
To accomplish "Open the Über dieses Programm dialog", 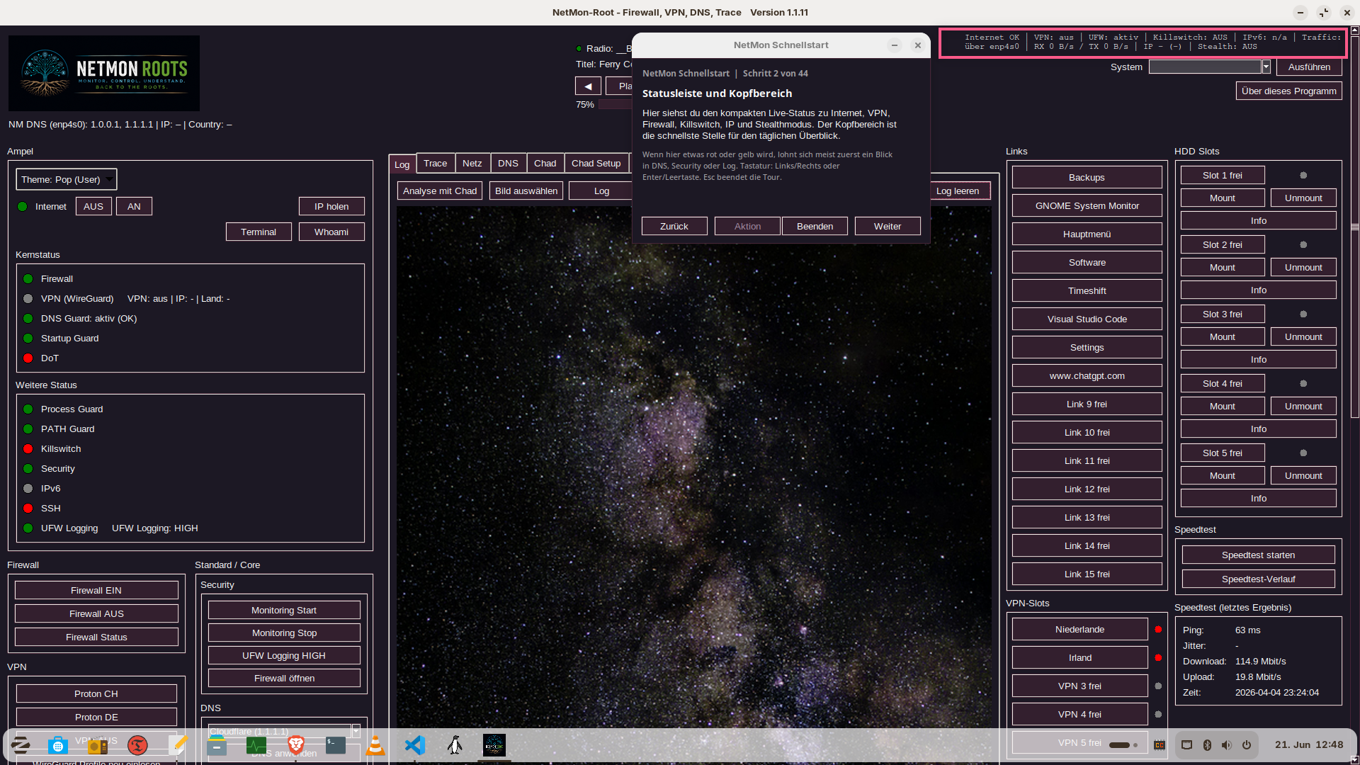I will click(1289, 91).
